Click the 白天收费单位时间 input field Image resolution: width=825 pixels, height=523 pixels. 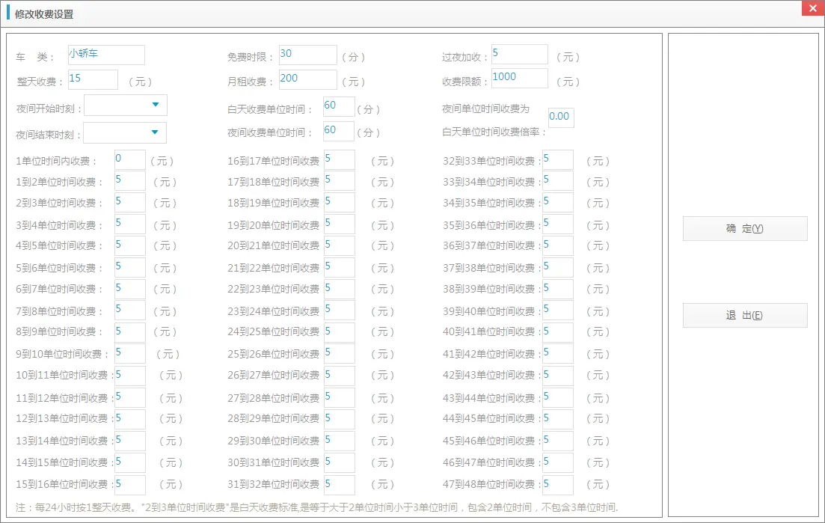339,107
